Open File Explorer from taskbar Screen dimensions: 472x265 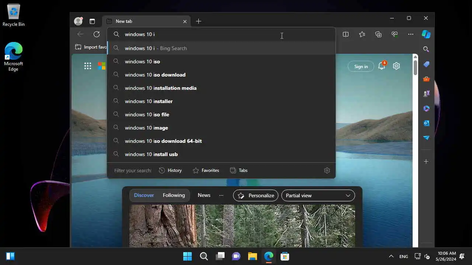[252, 256]
